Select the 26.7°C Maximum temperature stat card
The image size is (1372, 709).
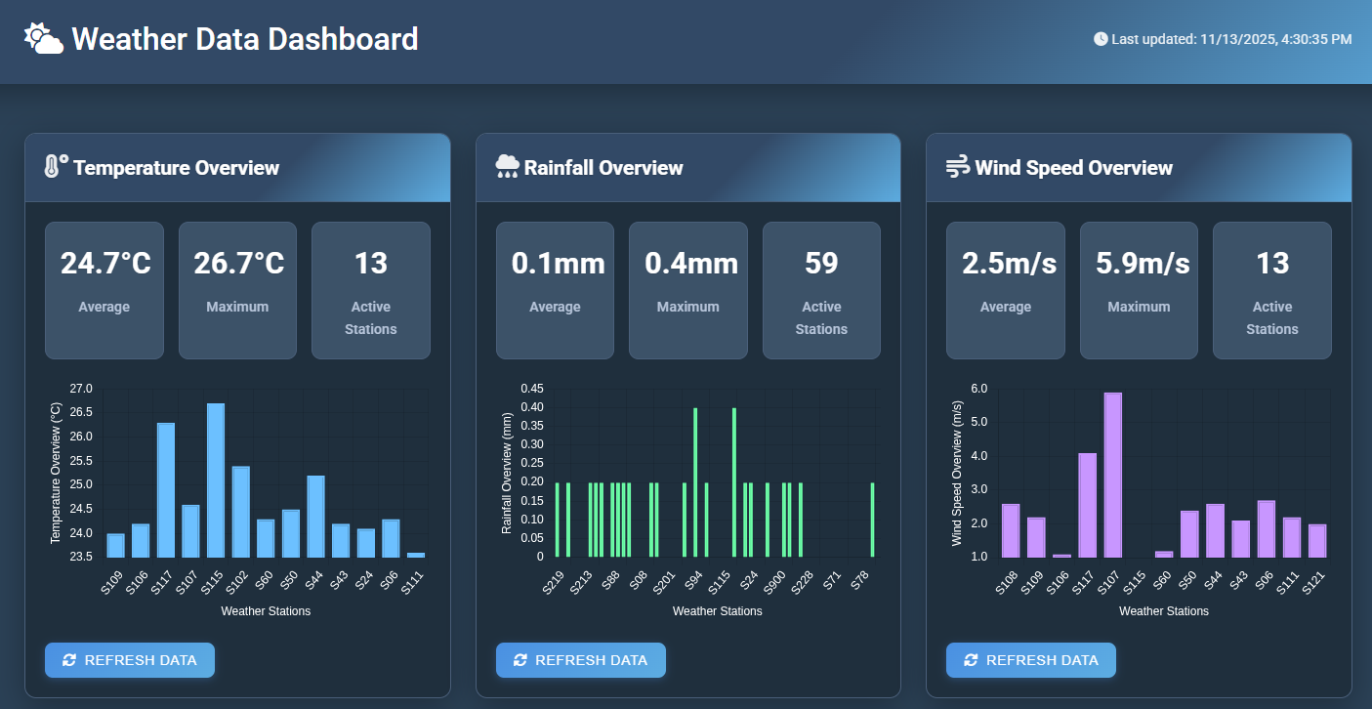click(237, 290)
